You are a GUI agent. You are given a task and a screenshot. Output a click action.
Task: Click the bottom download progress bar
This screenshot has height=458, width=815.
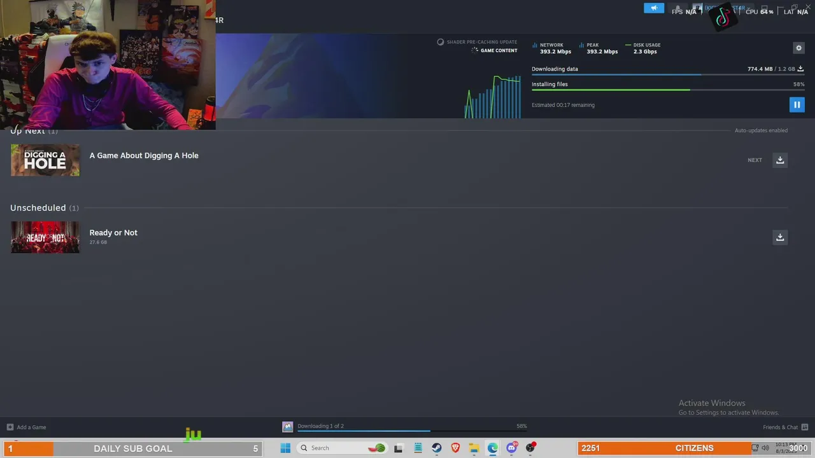(x=412, y=431)
